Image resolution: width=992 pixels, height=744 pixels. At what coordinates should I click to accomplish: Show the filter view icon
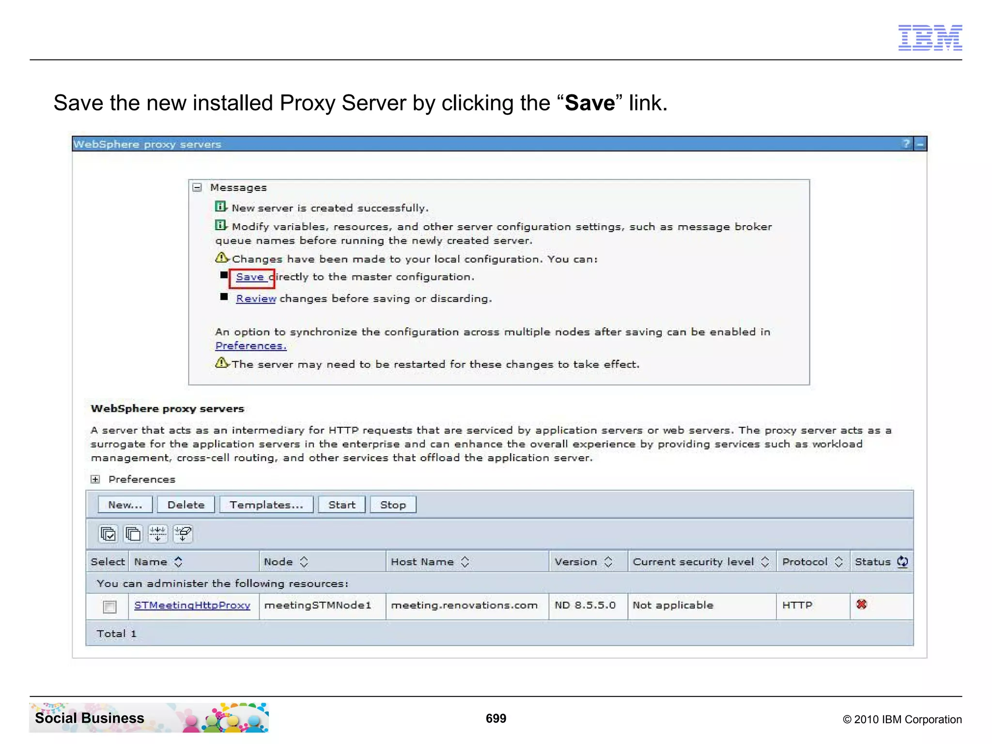pyautogui.click(x=158, y=534)
